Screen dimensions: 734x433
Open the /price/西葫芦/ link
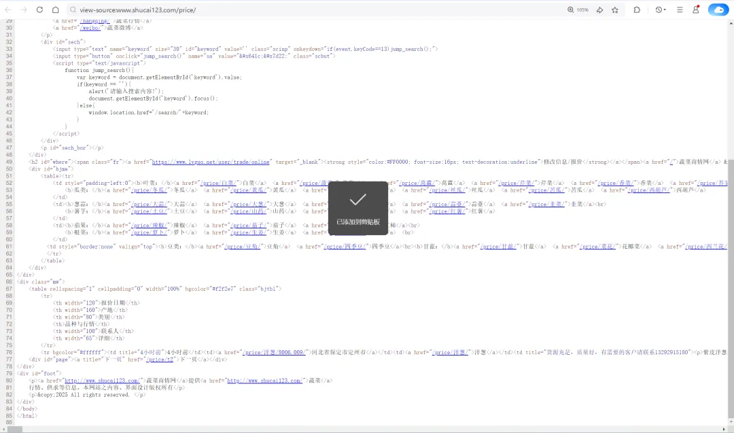pyautogui.click(x=649, y=190)
